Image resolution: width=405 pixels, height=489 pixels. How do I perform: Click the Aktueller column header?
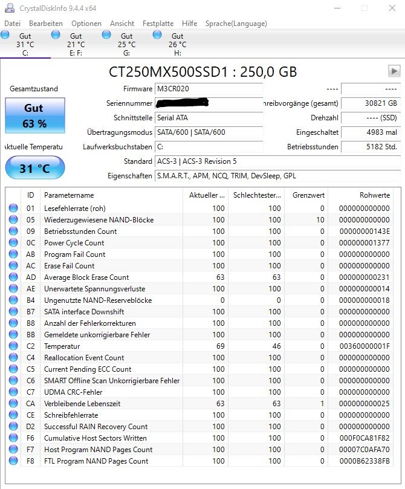click(x=206, y=195)
